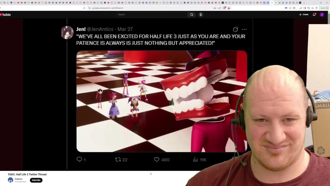Click Jen's profile picture in the tweet
The width and height of the screenshot is (330, 186).
[67, 33]
